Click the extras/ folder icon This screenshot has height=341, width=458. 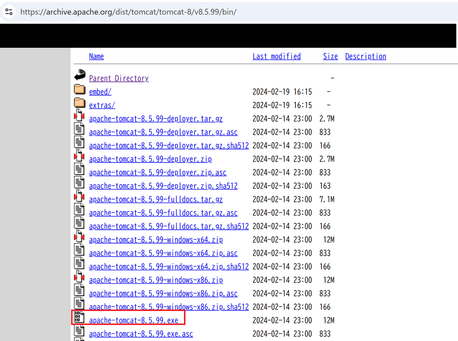[79, 104]
